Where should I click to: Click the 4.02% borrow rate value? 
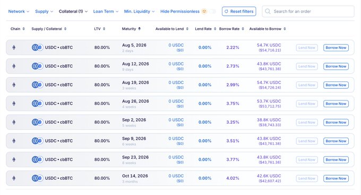tap(233, 178)
